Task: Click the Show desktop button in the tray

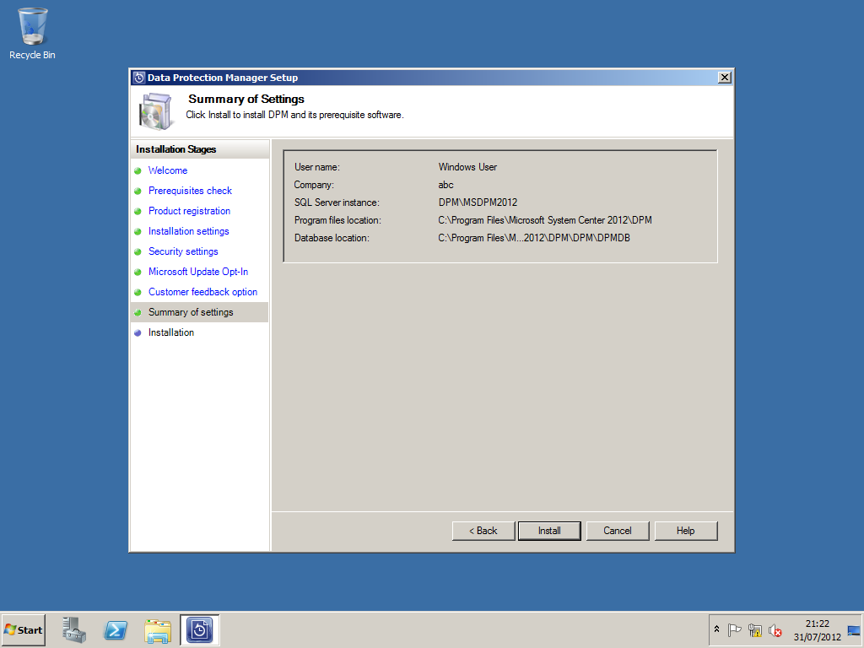Action: pyautogui.click(x=854, y=629)
